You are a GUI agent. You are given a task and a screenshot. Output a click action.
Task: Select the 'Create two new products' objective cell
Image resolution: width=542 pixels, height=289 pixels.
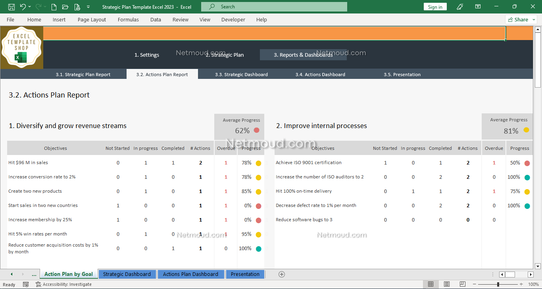coord(35,191)
